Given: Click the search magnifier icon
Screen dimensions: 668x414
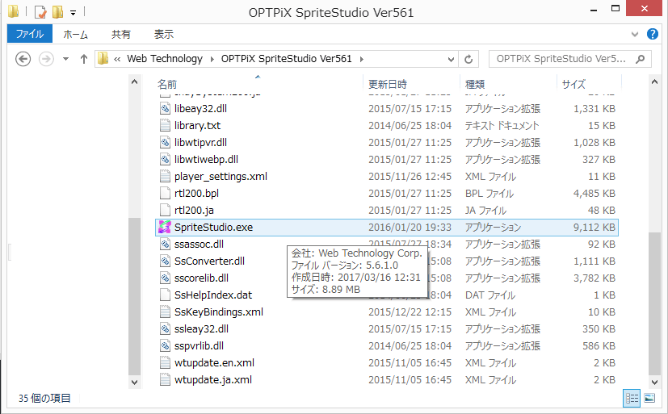Looking at the screenshot, I should [641, 59].
